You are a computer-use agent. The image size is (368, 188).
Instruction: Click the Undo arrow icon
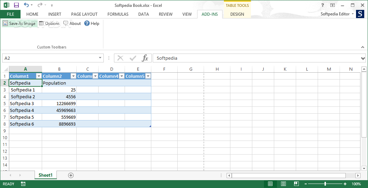(x=26, y=5)
